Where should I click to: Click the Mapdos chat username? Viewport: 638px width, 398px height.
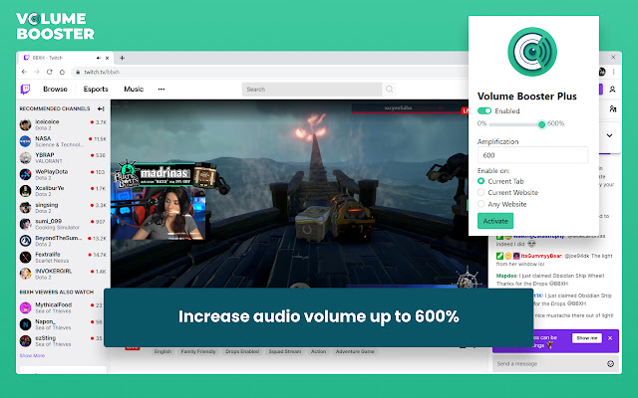coord(504,276)
